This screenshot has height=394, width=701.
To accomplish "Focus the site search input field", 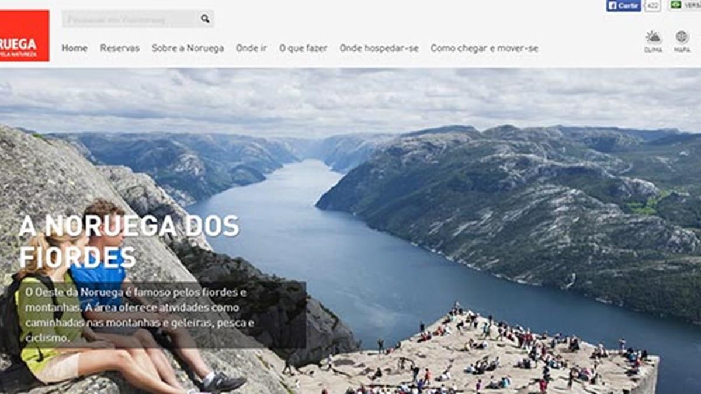I will pyautogui.click(x=131, y=19).
